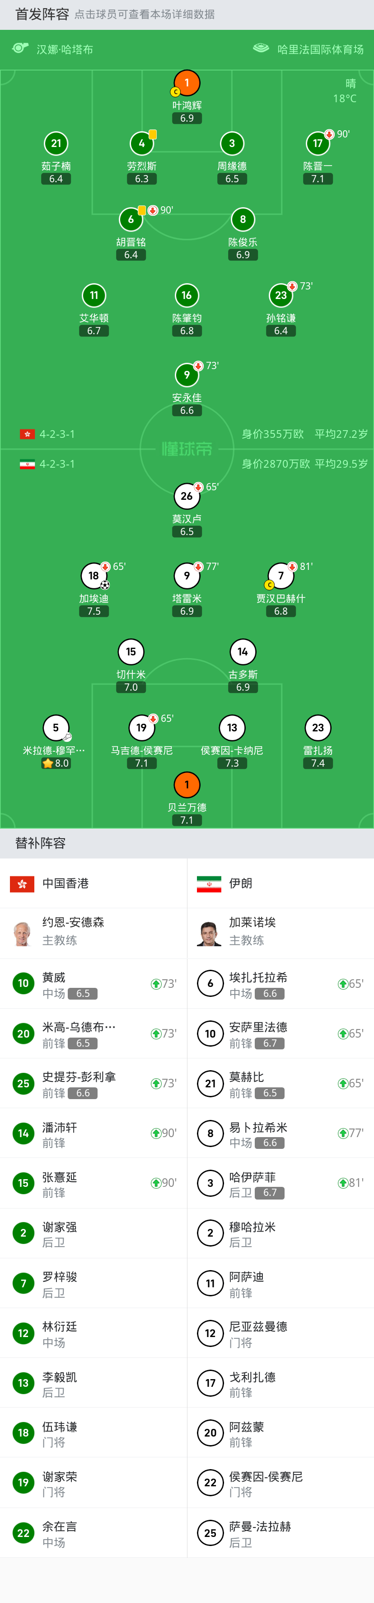The height and width of the screenshot is (1603, 374).
Task: Select player number 9 安永佳
Action: point(187,375)
